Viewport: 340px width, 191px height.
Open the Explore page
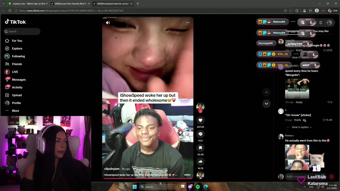(17, 49)
